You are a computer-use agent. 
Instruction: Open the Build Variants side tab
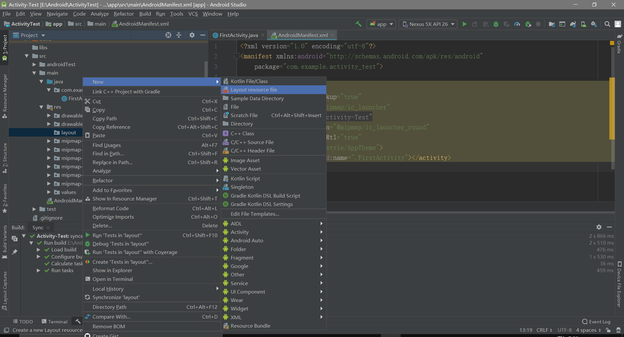pos(5,242)
